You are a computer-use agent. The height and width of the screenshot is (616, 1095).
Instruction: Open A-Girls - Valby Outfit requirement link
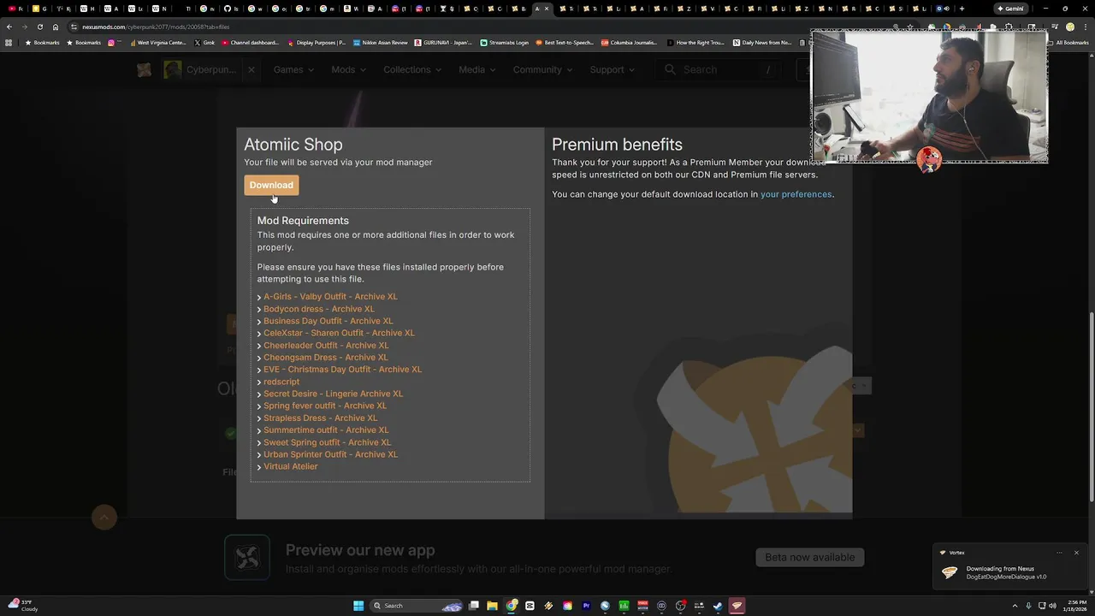tap(330, 297)
